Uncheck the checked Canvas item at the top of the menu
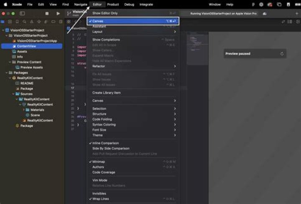Viewport: 301px width, 204px height. pos(133,21)
